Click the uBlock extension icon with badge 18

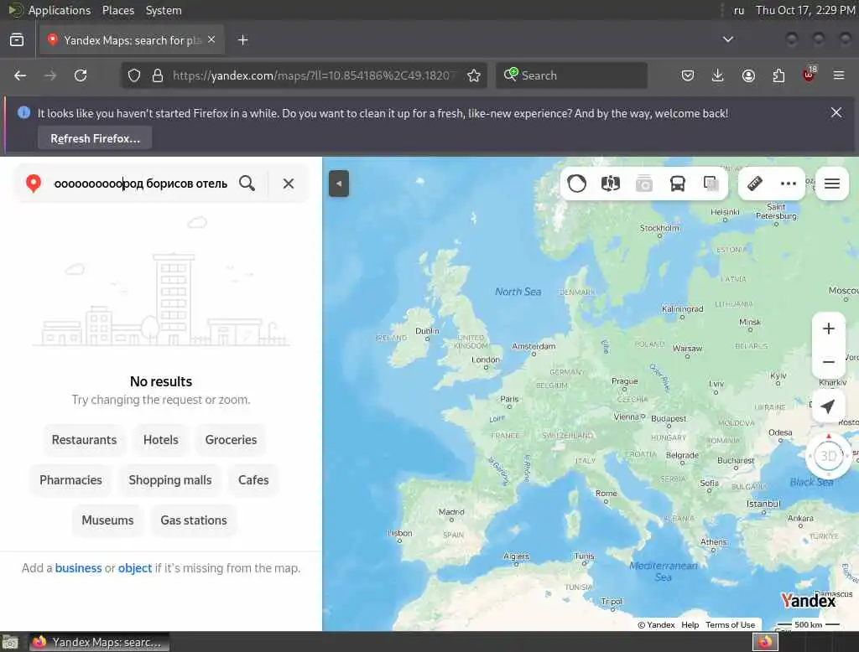click(x=810, y=75)
